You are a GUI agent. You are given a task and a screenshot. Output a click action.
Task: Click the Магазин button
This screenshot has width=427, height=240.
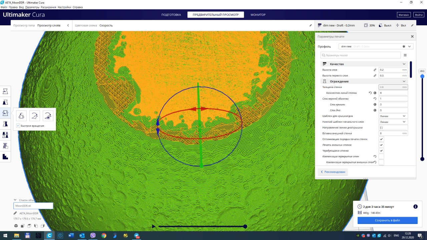tap(404, 15)
